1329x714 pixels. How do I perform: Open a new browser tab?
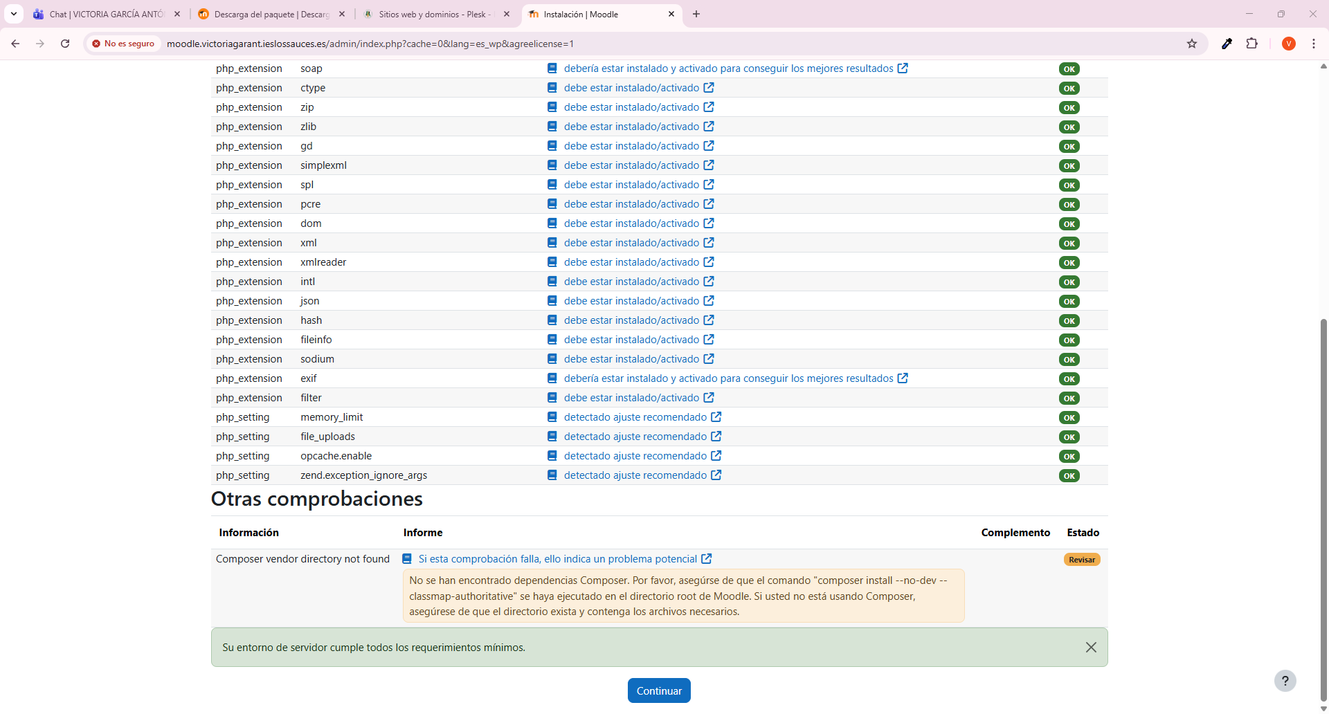coord(696,14)
